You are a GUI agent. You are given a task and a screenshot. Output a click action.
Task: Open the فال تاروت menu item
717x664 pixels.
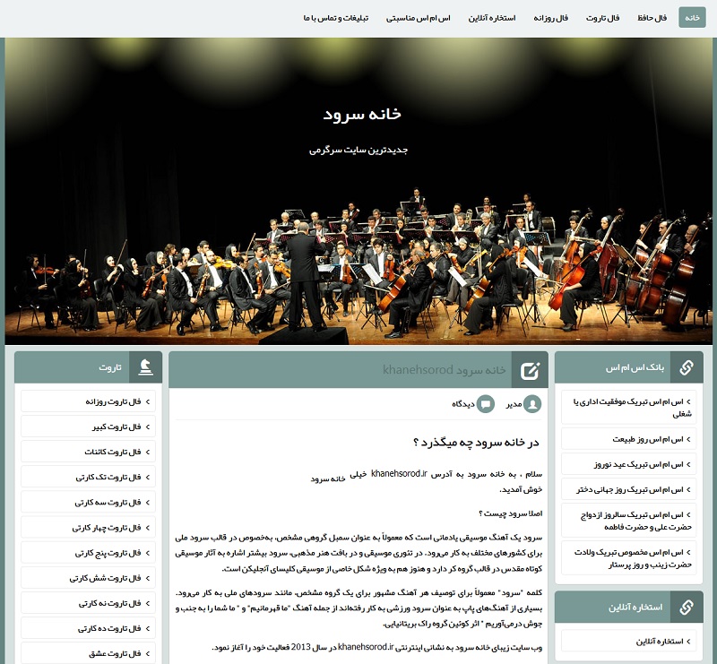(602, 18)
